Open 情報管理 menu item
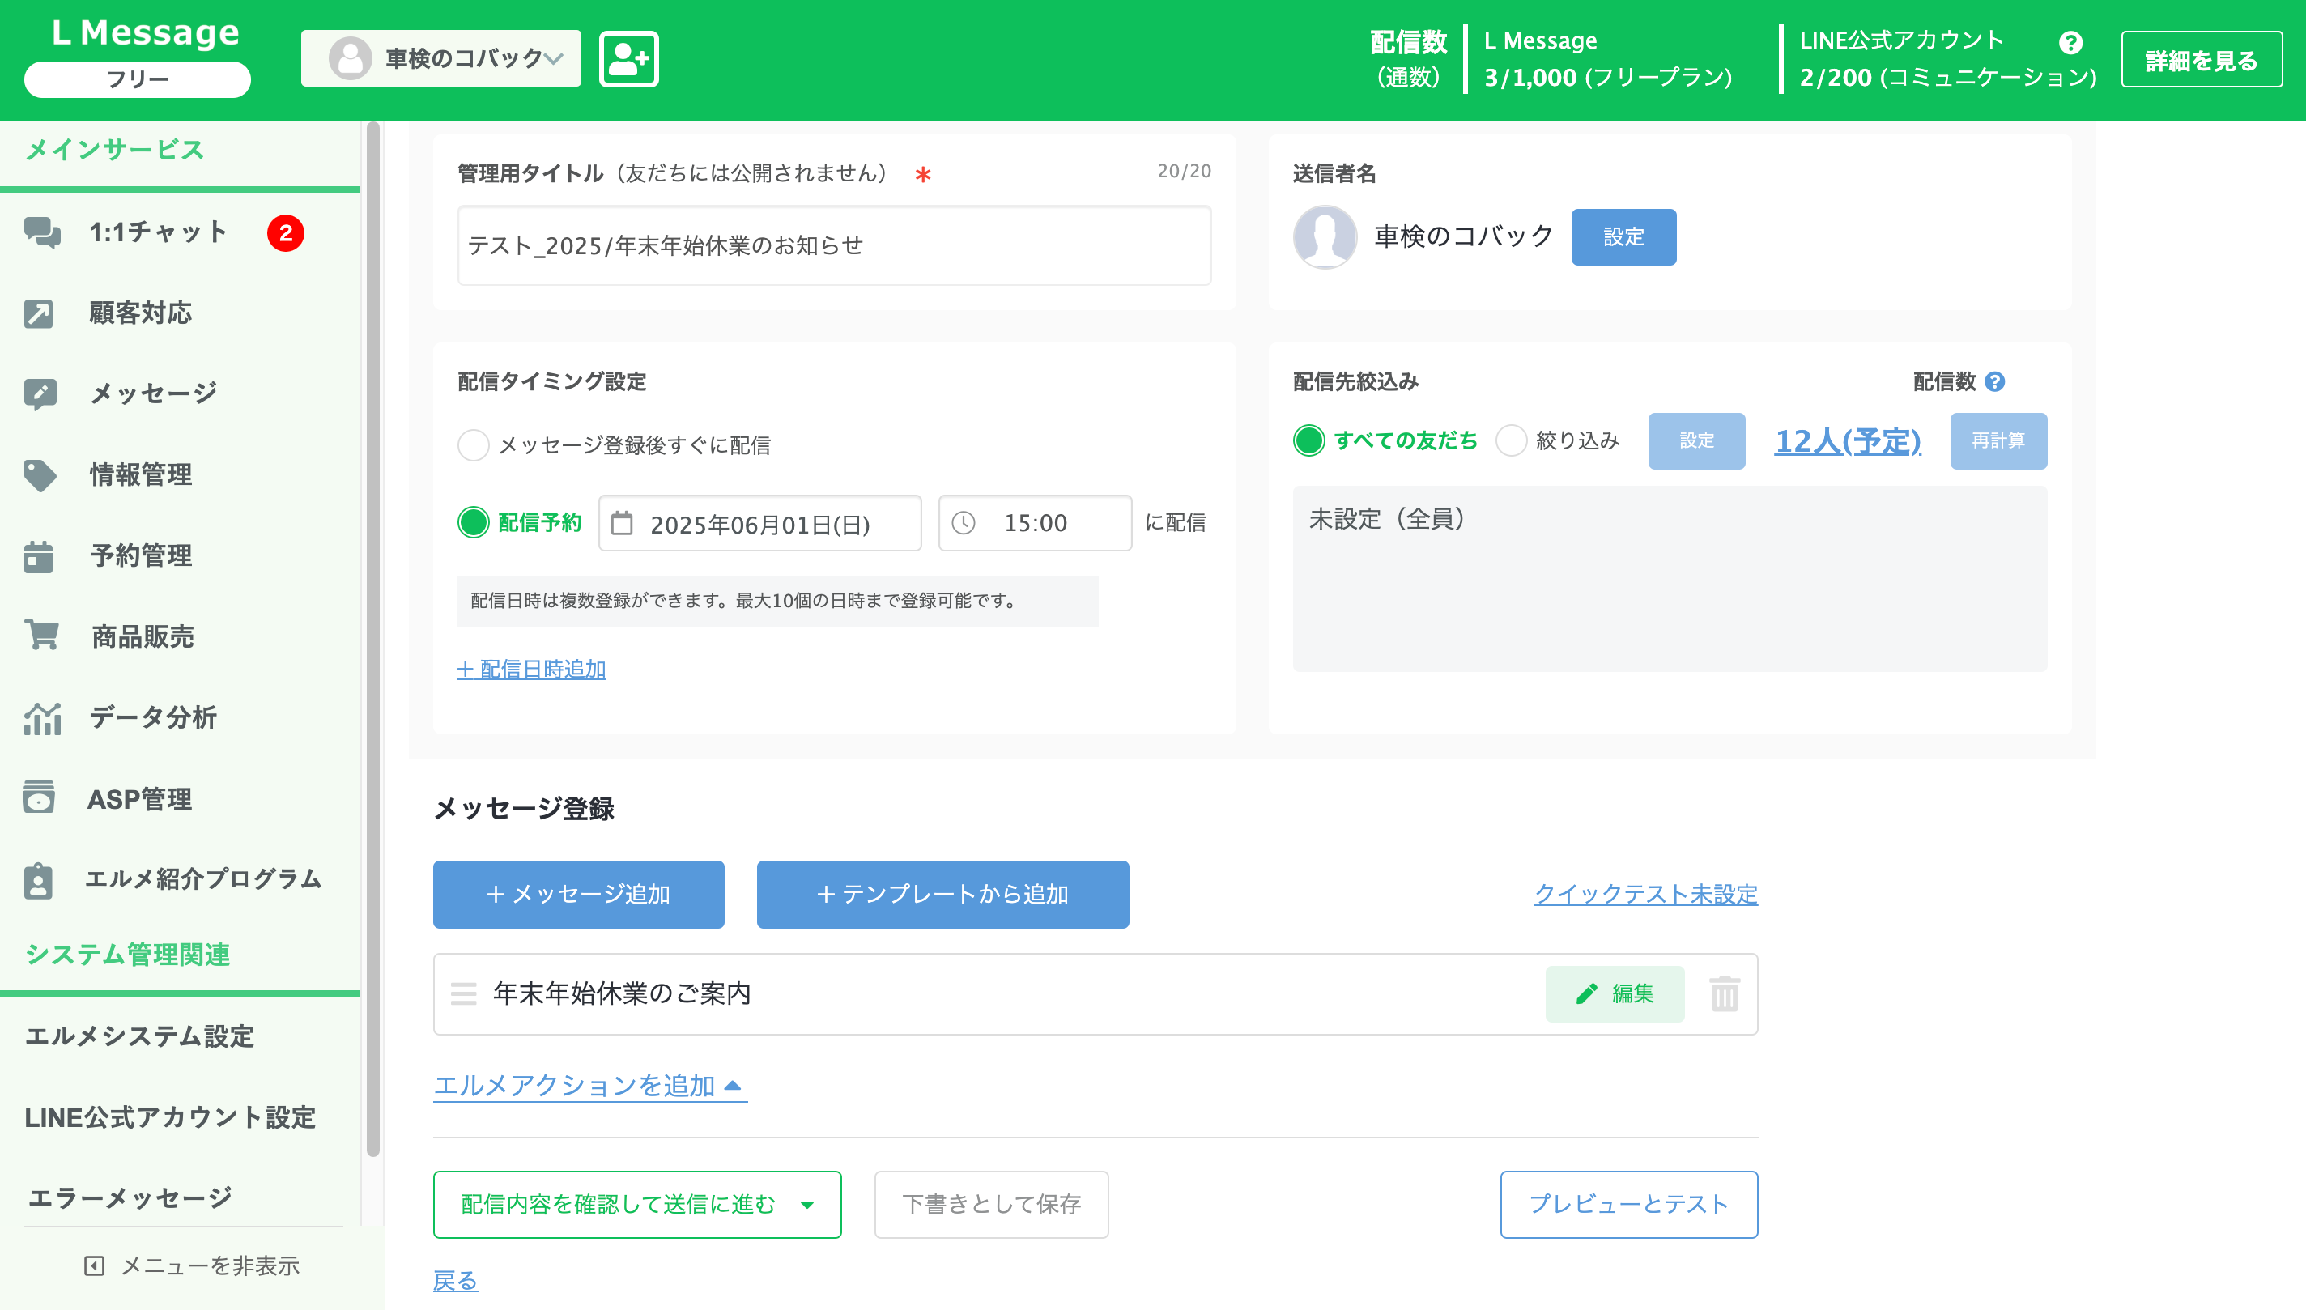The image size is (2306, 1310). pos(141,475)
